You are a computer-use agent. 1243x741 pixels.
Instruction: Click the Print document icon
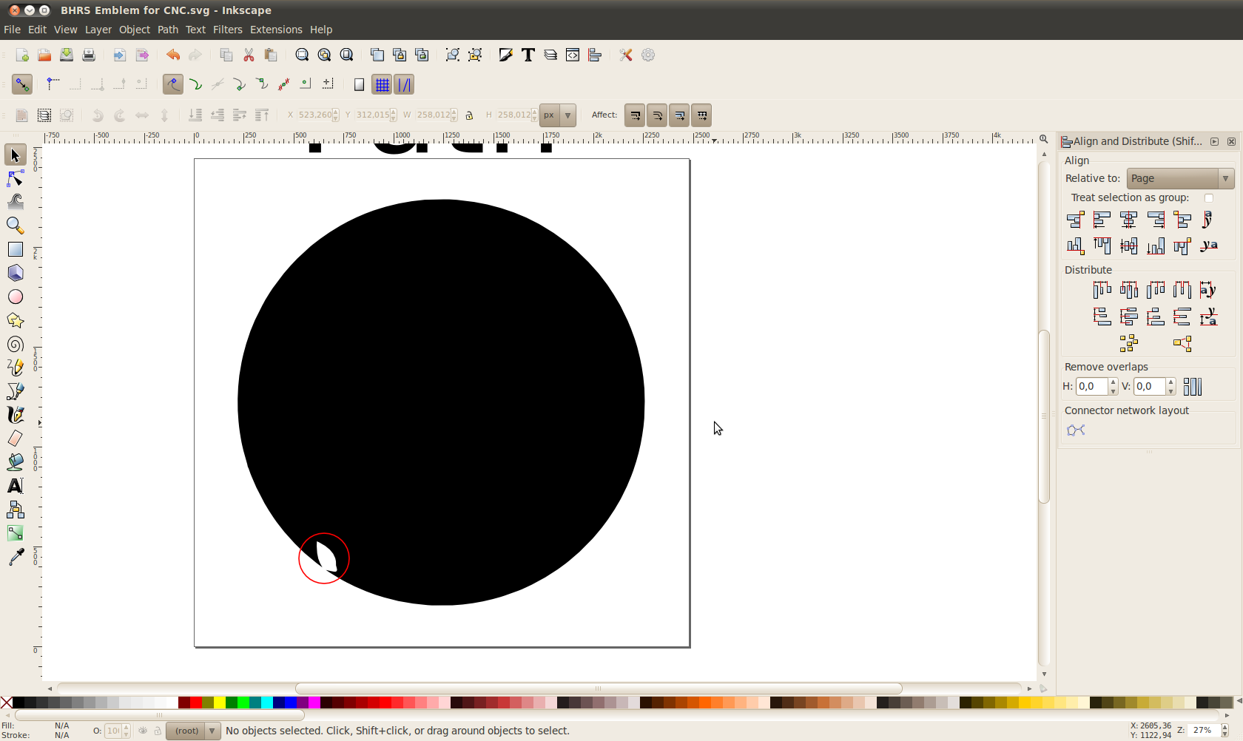(x=89, y=55)
